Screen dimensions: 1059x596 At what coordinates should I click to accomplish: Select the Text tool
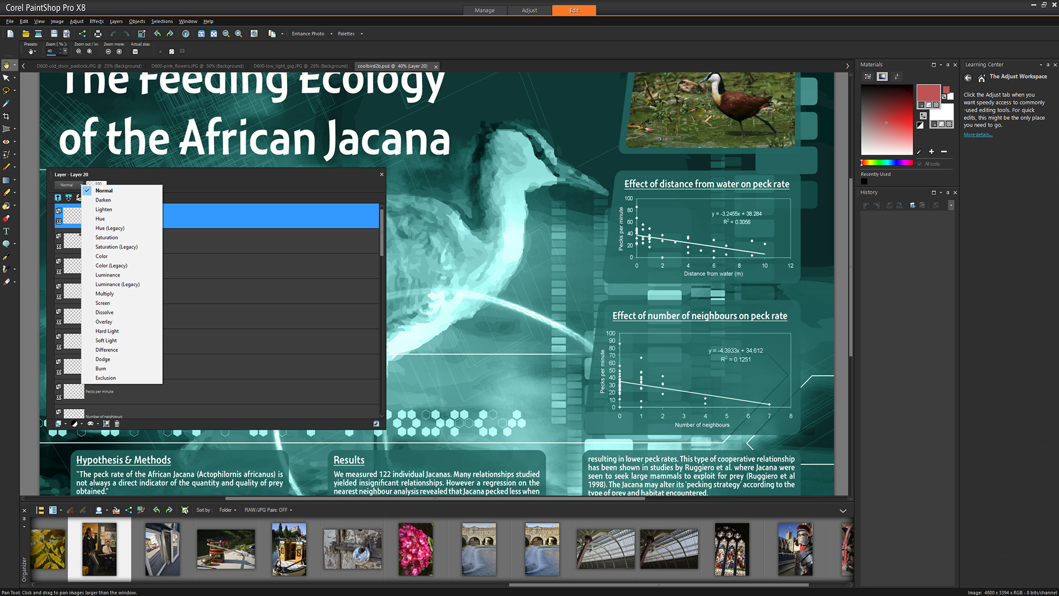pyautogui.click(x=6, y=231)
